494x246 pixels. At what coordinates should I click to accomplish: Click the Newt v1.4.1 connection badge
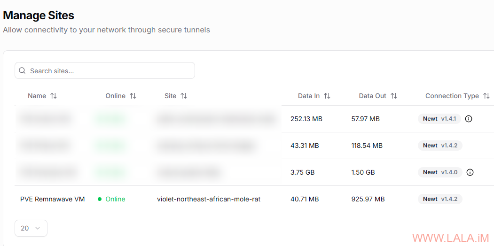[x=439, y=119]
